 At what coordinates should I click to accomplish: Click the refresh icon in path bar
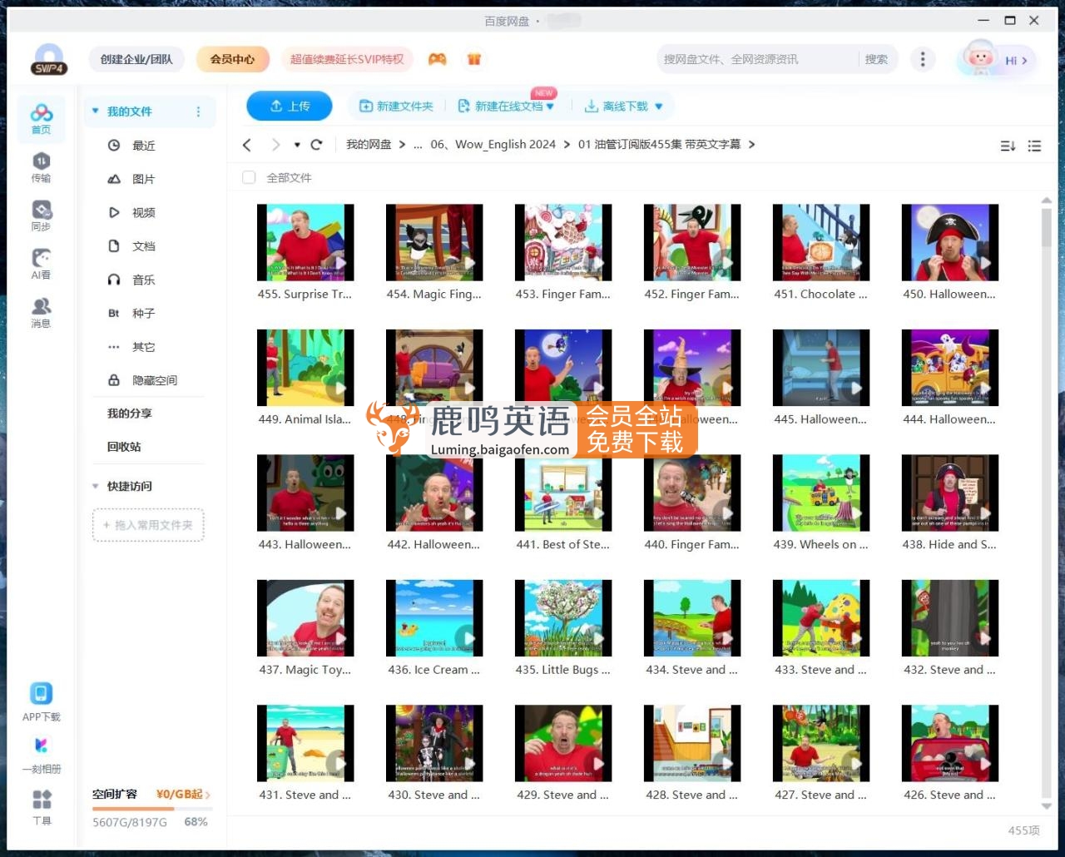click(316, 145)
